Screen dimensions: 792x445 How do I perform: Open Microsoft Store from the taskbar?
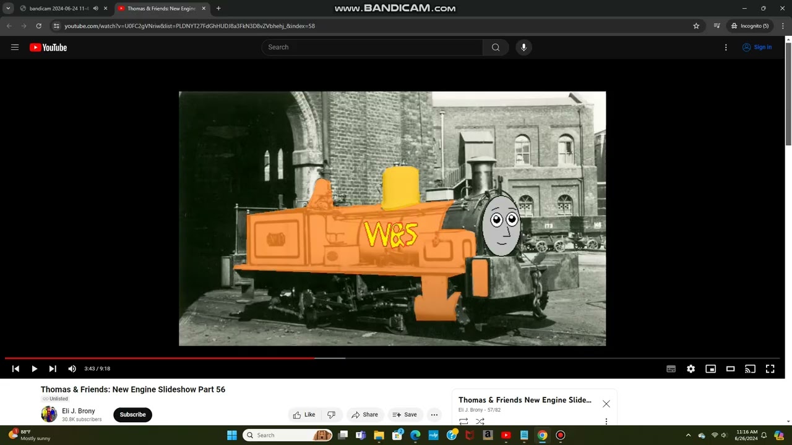(x=397, y=435)
